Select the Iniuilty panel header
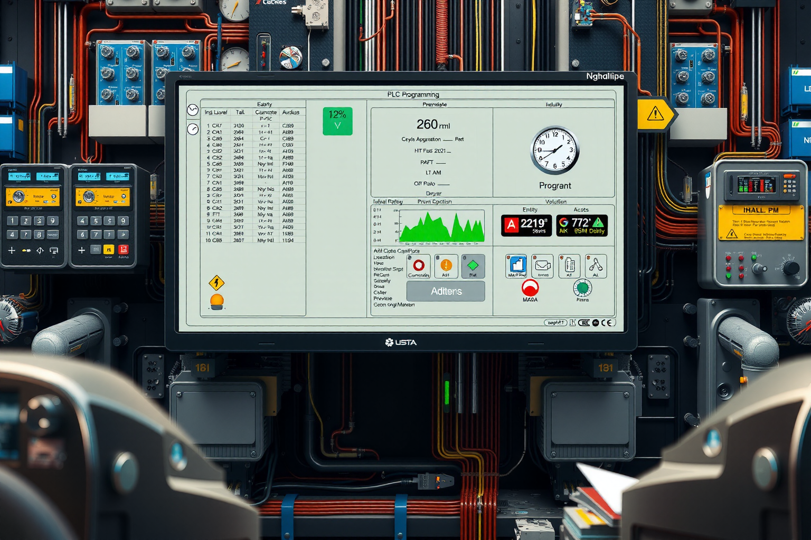The height and width of the screenshot is (540, 811). tap(554, 104)
